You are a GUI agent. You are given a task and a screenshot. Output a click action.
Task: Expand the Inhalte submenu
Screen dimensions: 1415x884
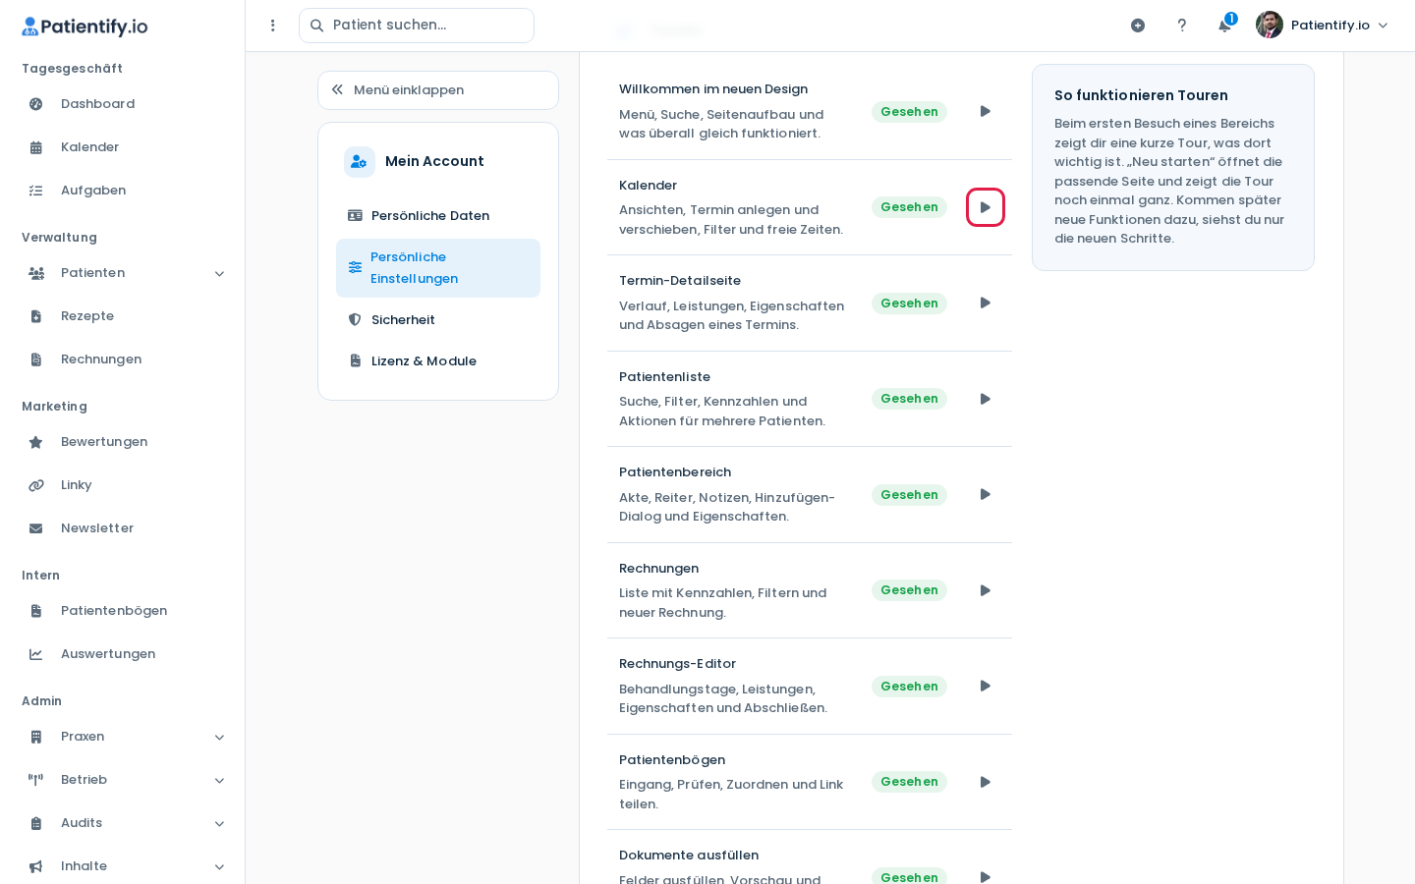[x=220, y=867]
